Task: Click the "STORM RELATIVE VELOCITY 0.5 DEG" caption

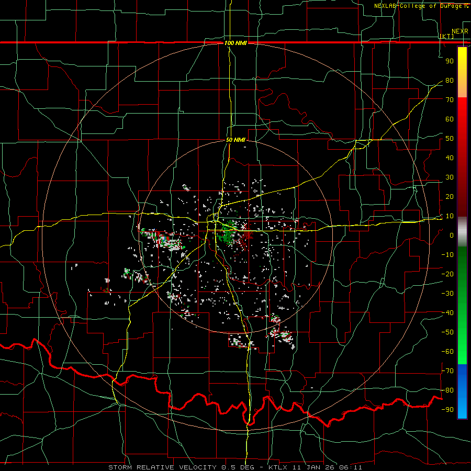Action: [x=181, y=467]
